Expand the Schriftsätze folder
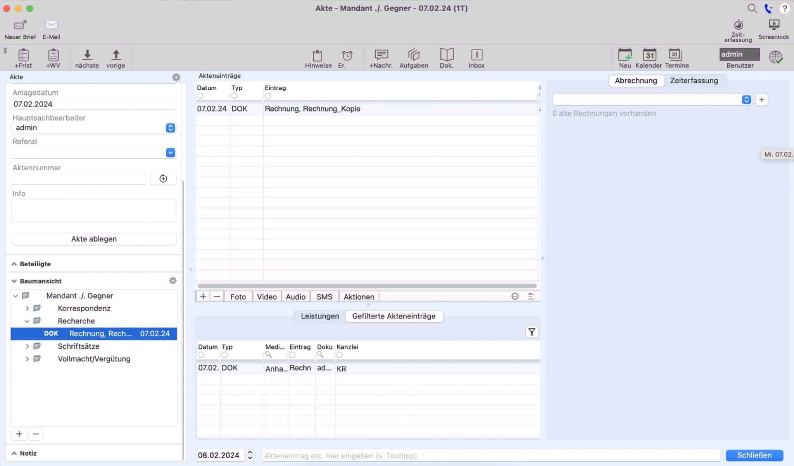 pos(27,346)
